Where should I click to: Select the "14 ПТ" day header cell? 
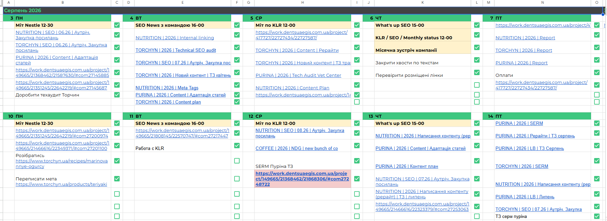(x=543, y=116)
